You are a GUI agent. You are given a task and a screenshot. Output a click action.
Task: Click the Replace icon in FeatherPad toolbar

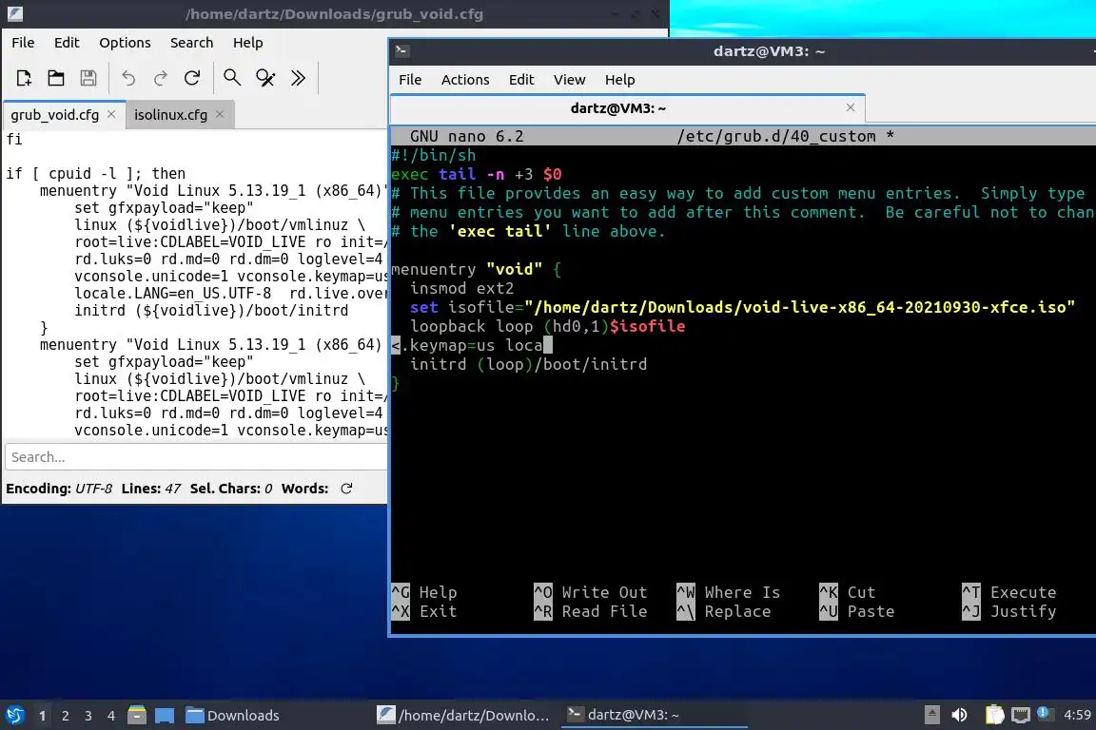tap(264, 78)
